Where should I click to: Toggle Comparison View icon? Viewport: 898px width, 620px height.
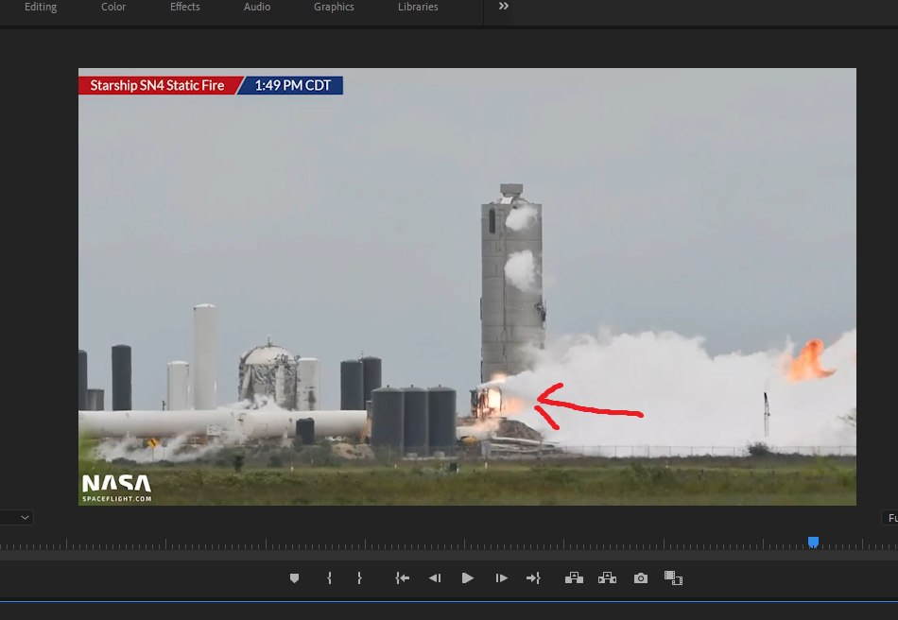673,578
